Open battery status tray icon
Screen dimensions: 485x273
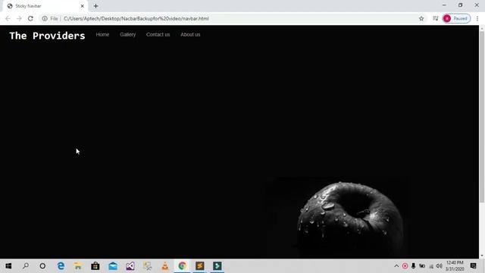pos(422,266)
